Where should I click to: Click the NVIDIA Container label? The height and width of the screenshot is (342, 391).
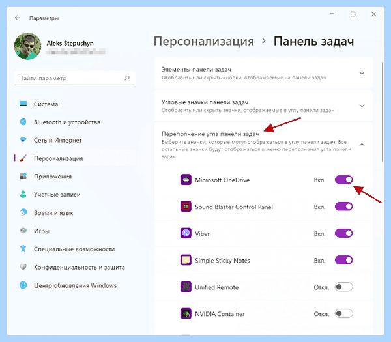220,314
